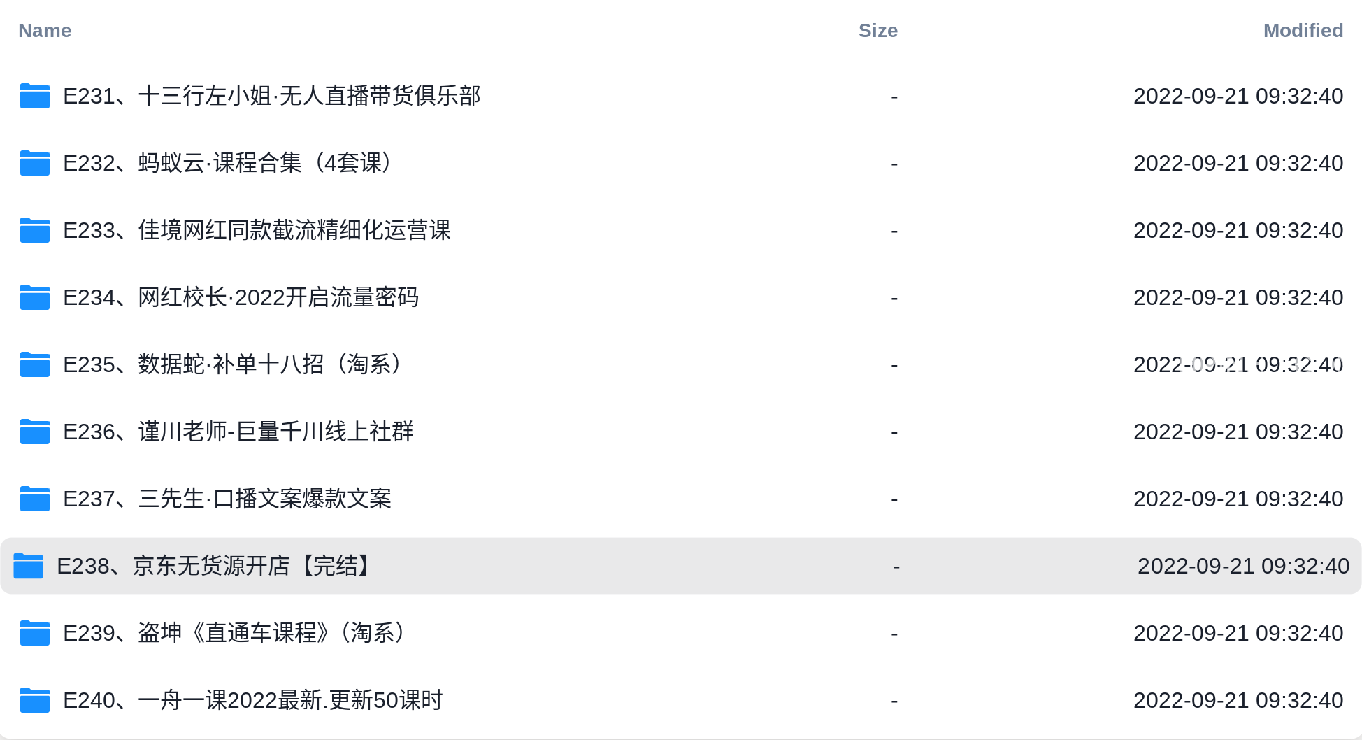Click the highlighted E238 folder icon
The image size is (1362, 740).
[29, 566]
